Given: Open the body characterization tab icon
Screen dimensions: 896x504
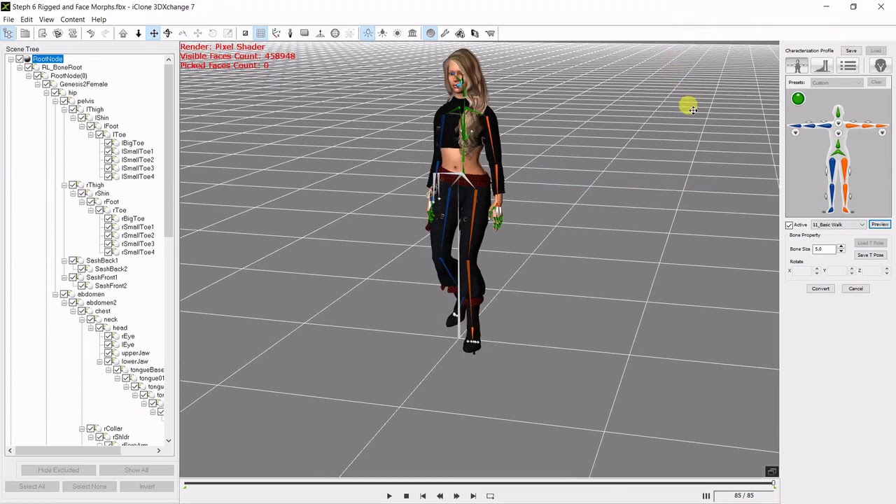Looking at the screenshot, I should tap(797, 66).
